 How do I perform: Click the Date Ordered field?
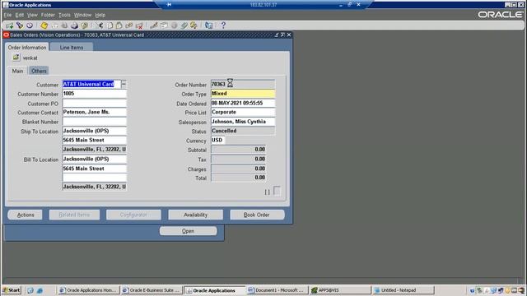(x=243, y=103)
